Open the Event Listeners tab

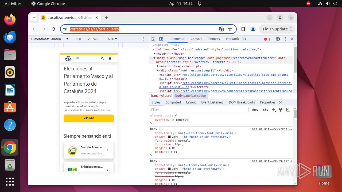pyautogui.click(x=212, y=102)
